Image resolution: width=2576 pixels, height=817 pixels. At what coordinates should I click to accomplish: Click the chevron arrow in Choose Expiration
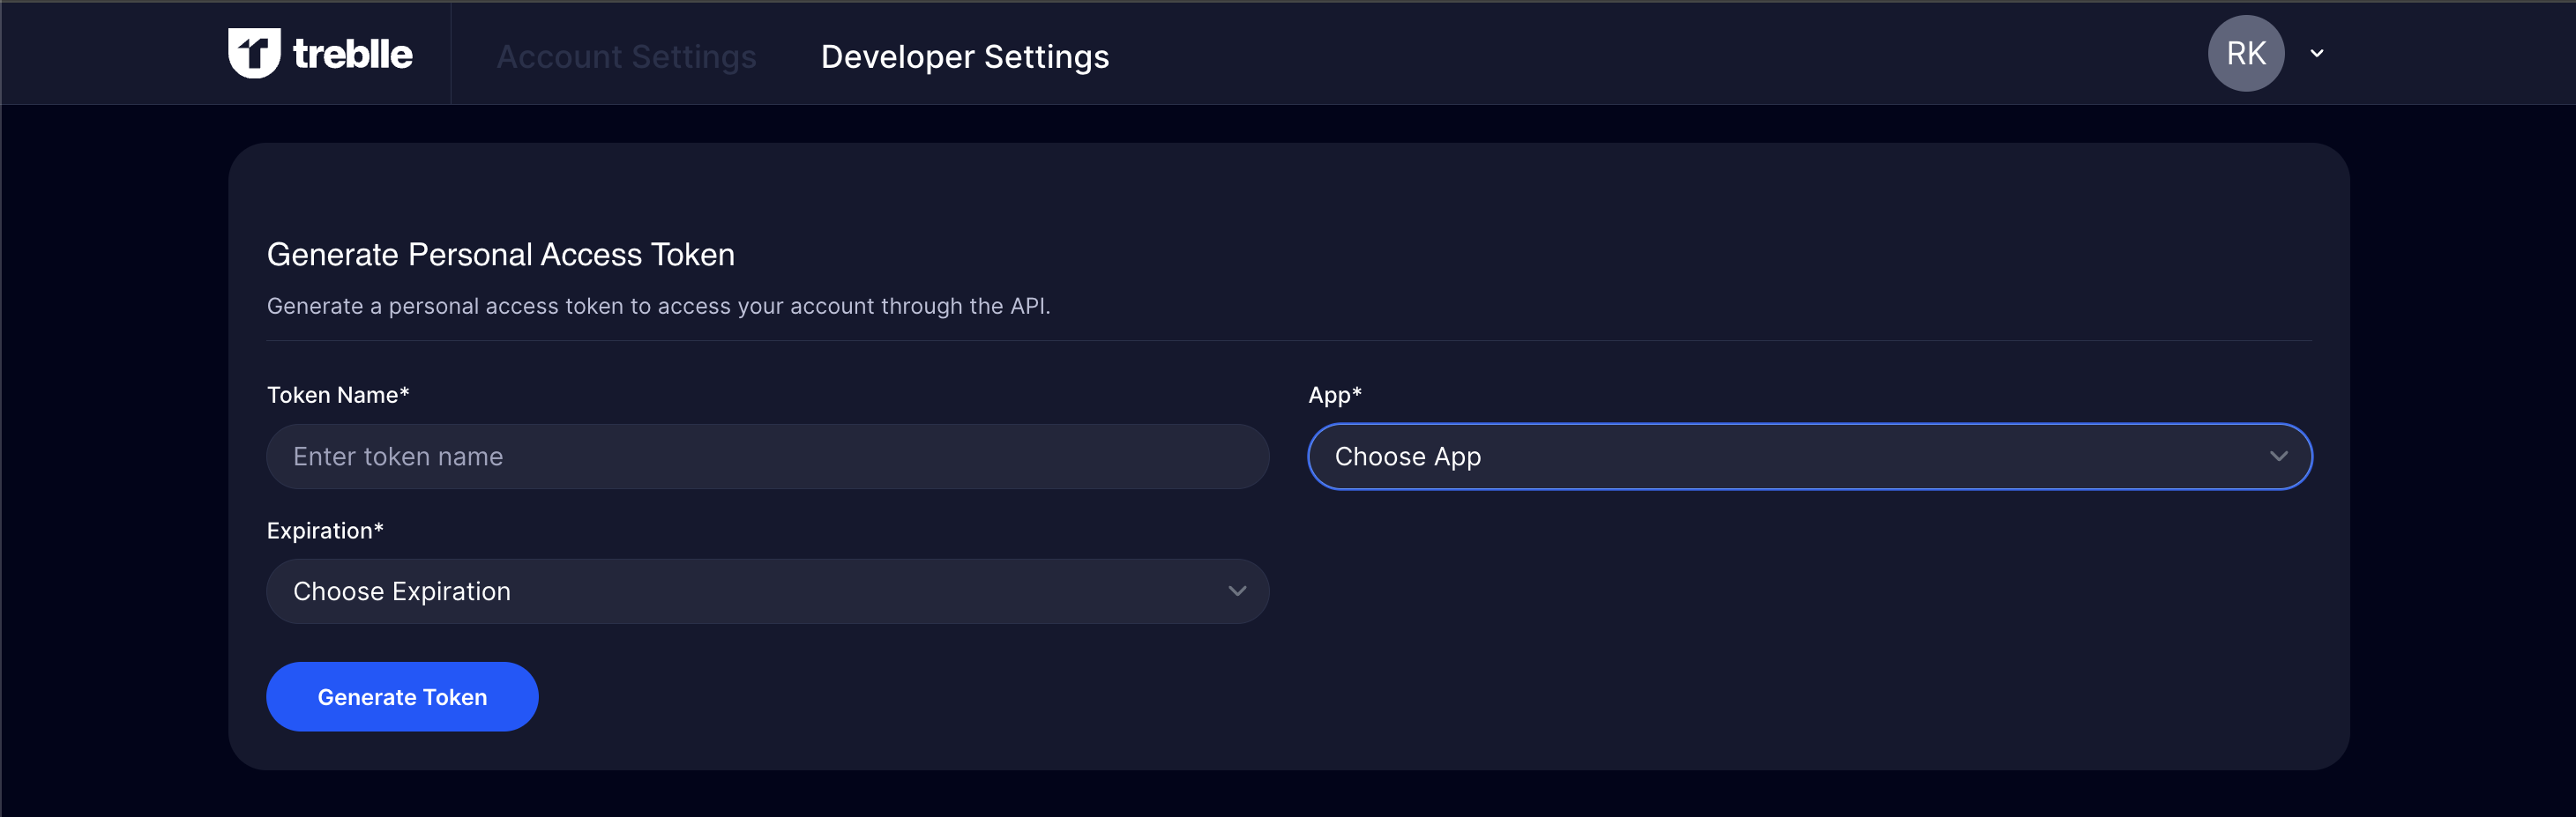(x=1237, y=591)
